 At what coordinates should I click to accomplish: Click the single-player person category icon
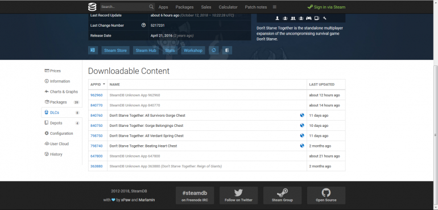click(277, 18)
